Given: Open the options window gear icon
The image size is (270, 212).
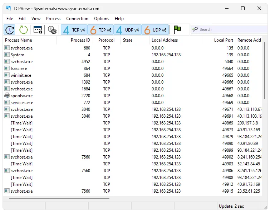Looking at the screenshot, I should coord(38,30).
